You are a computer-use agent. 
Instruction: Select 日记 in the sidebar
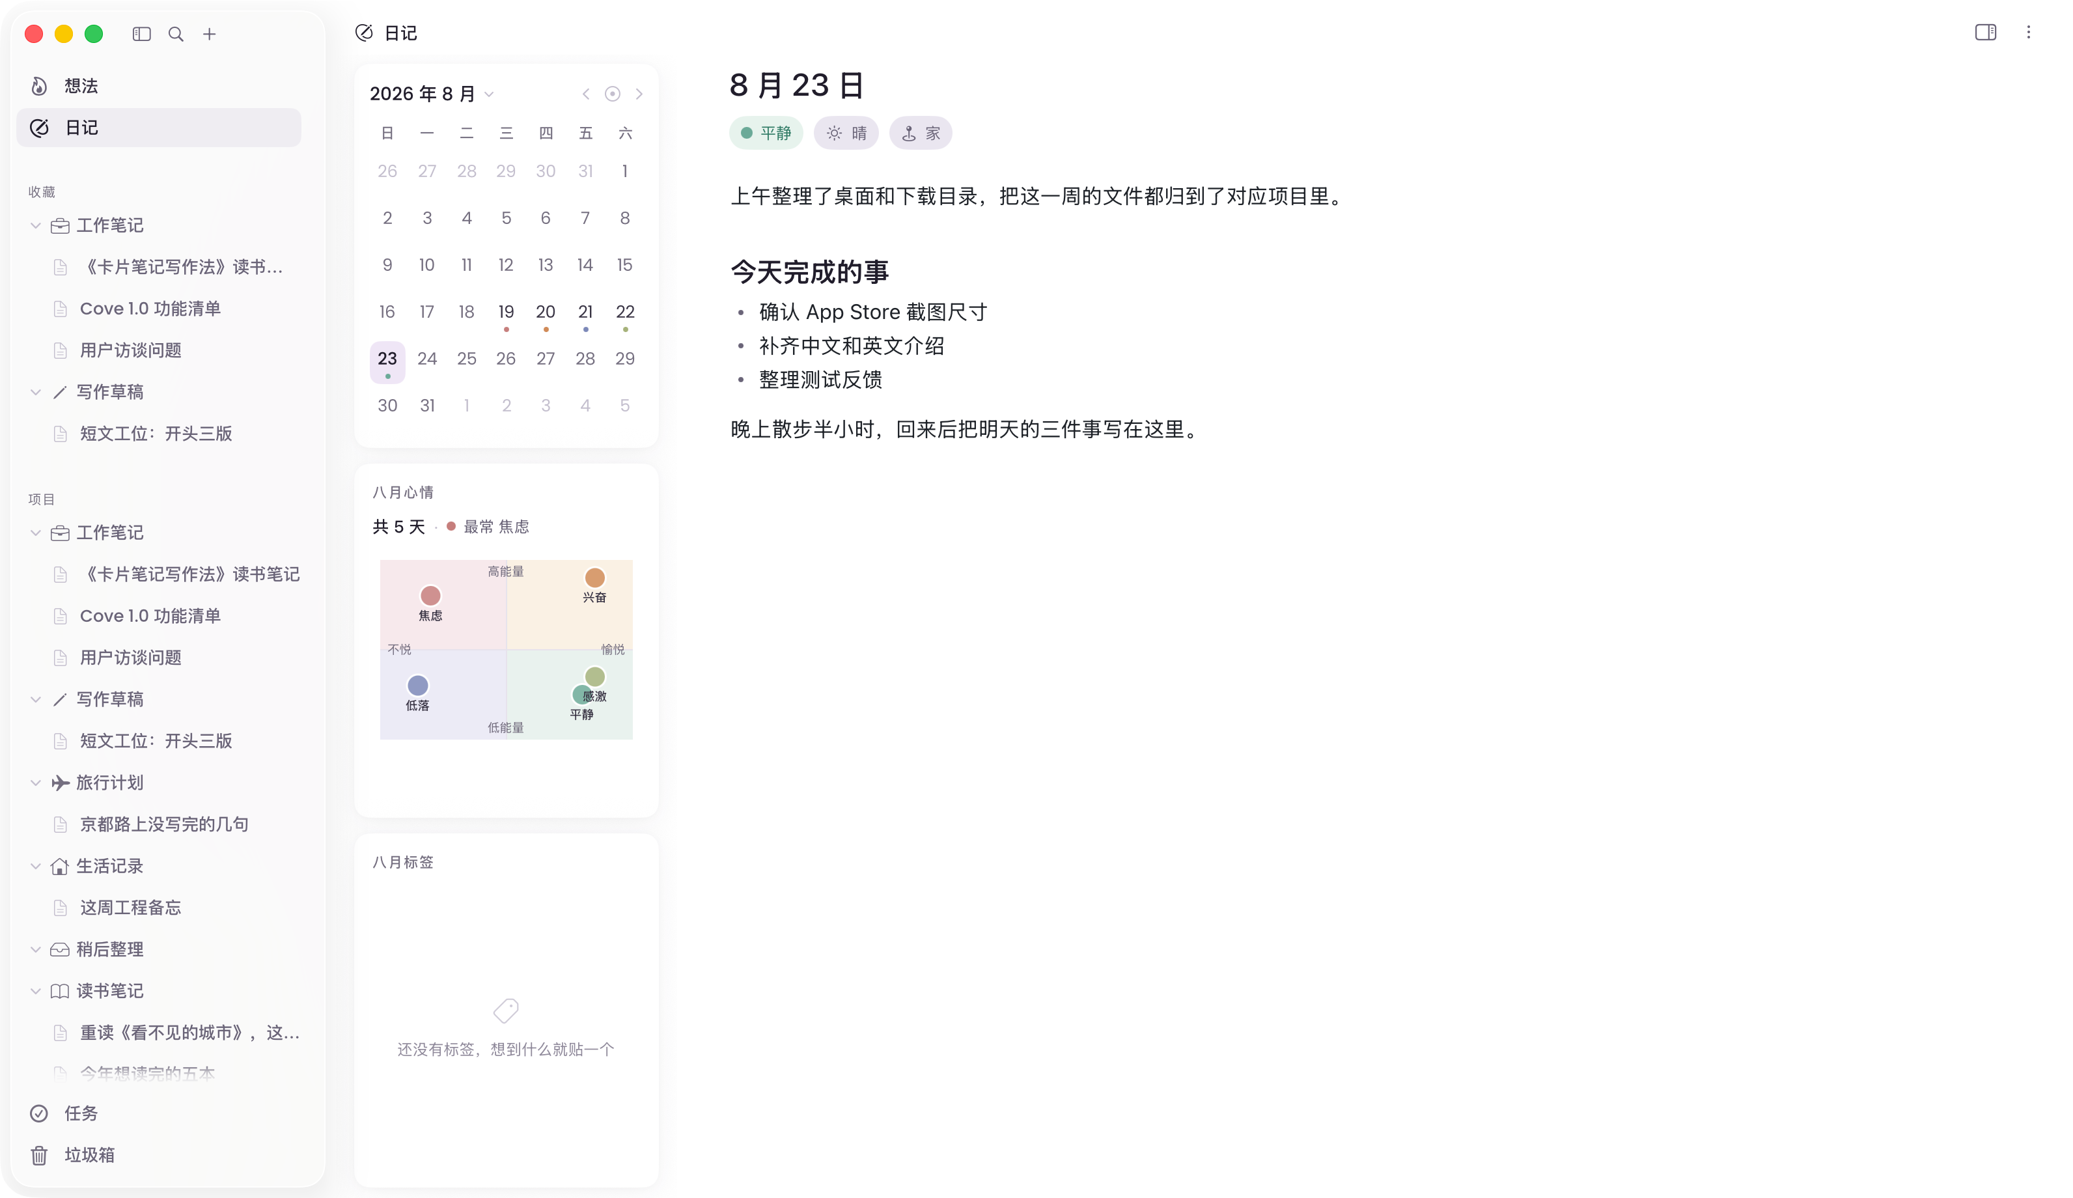pos(159,128)
